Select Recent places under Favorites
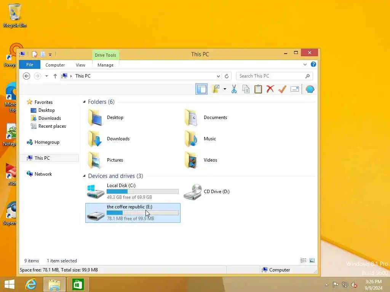 point(52,126)
